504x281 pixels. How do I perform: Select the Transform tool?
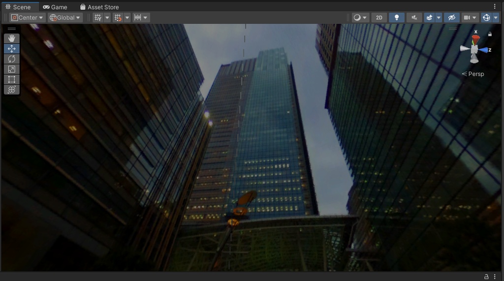12,90
